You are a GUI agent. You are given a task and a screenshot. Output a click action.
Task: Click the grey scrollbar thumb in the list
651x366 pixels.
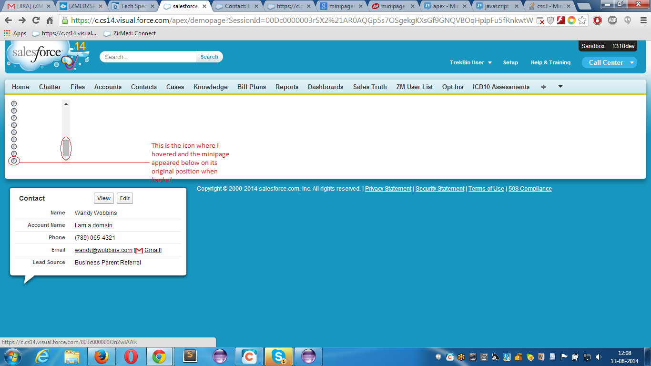tap(66, 148)
